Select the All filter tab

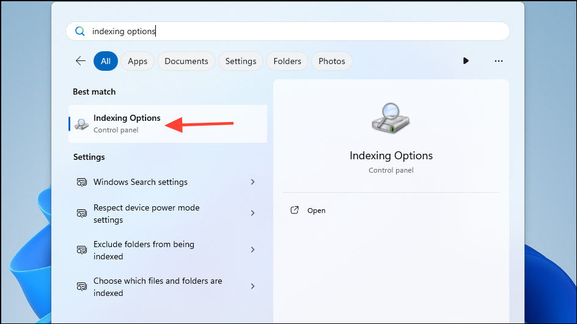106,61
